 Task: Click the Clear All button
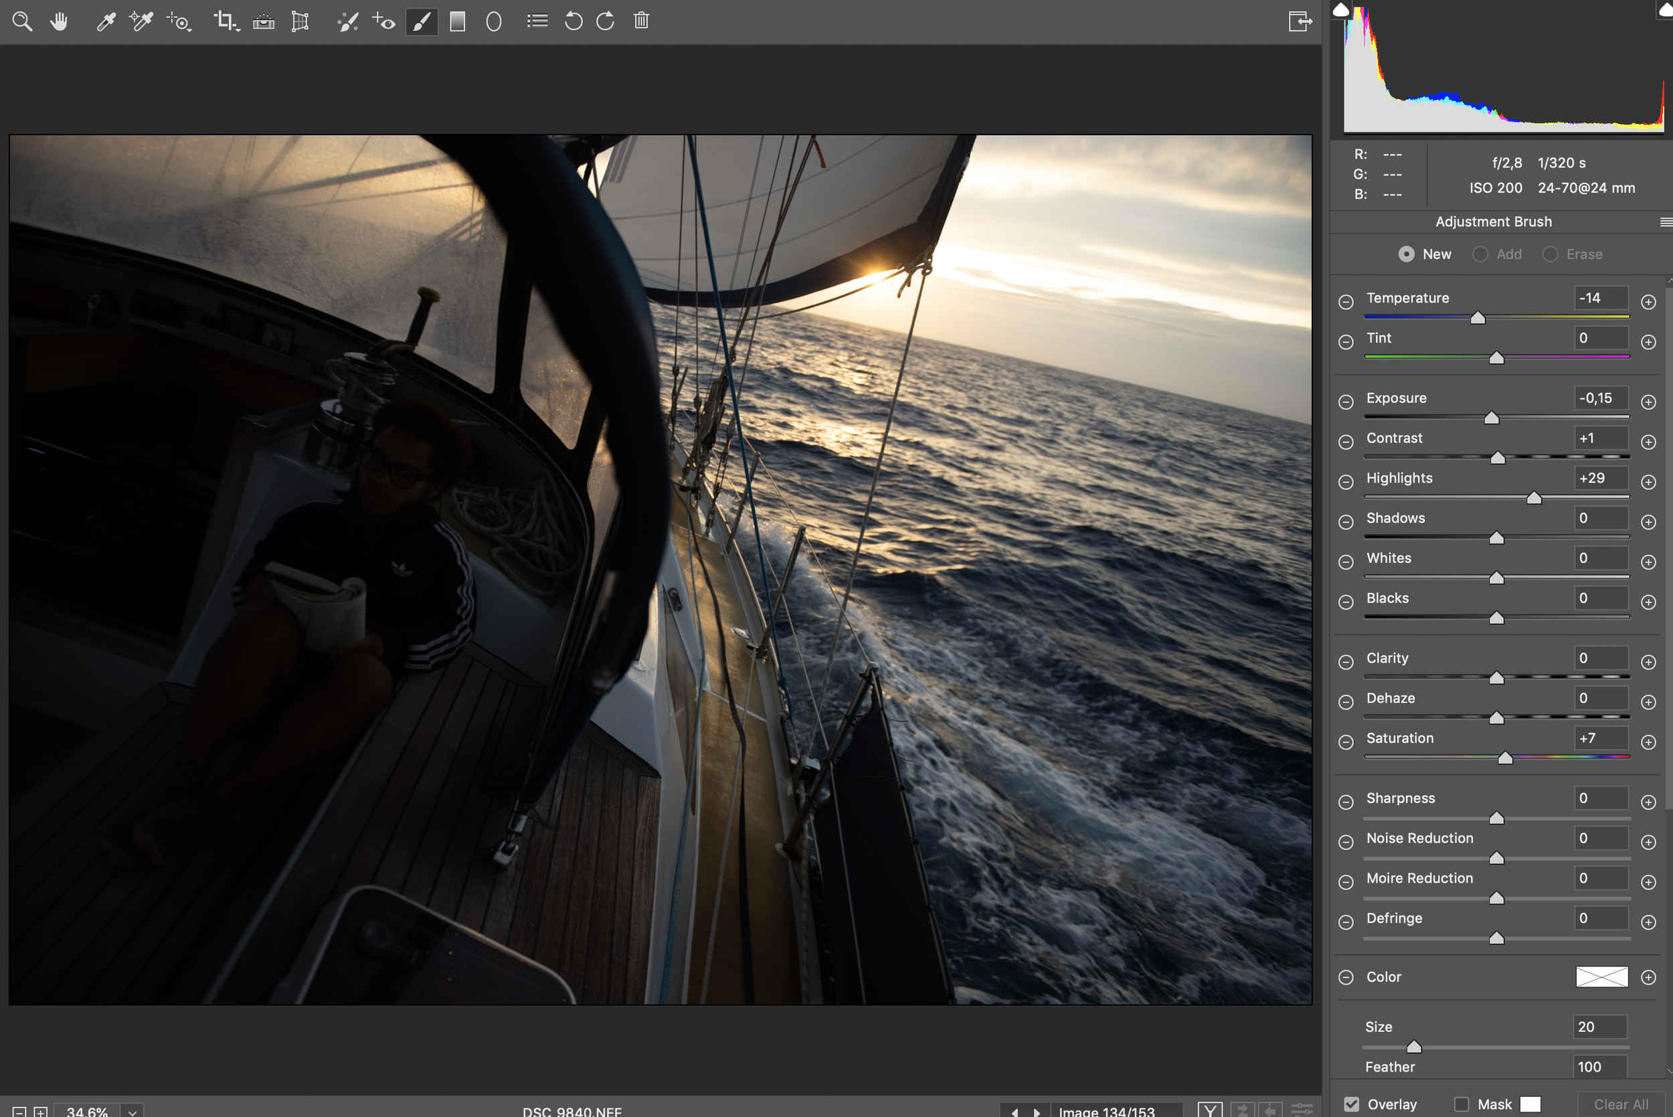tap(1620, 1104)
